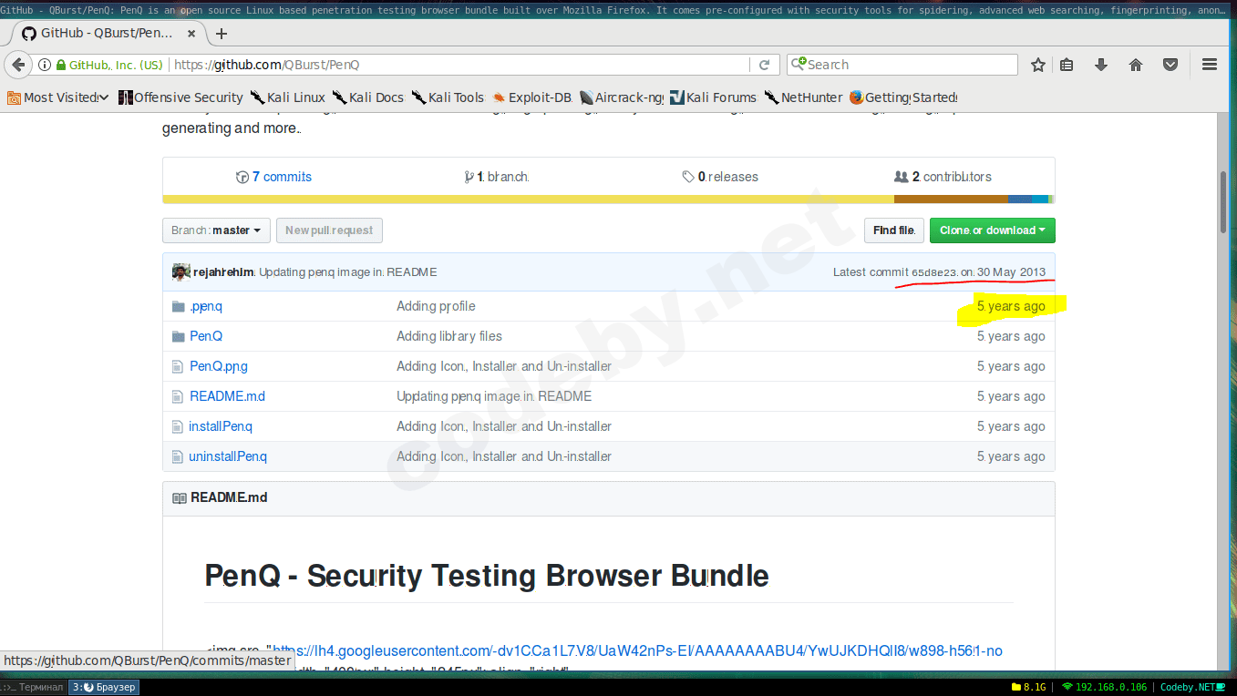1237x696 pixels.
Task: Switch to the Терминал workspace in the taskbar
Action: tap(34, 687)
